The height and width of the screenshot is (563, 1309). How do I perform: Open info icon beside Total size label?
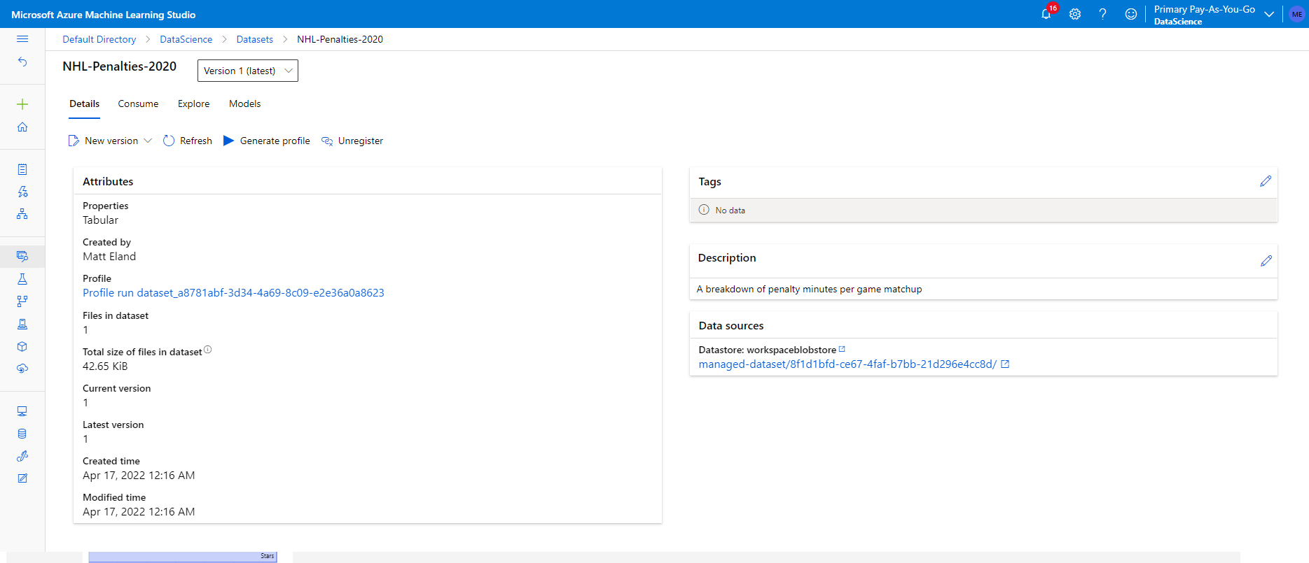pos(208,350)
